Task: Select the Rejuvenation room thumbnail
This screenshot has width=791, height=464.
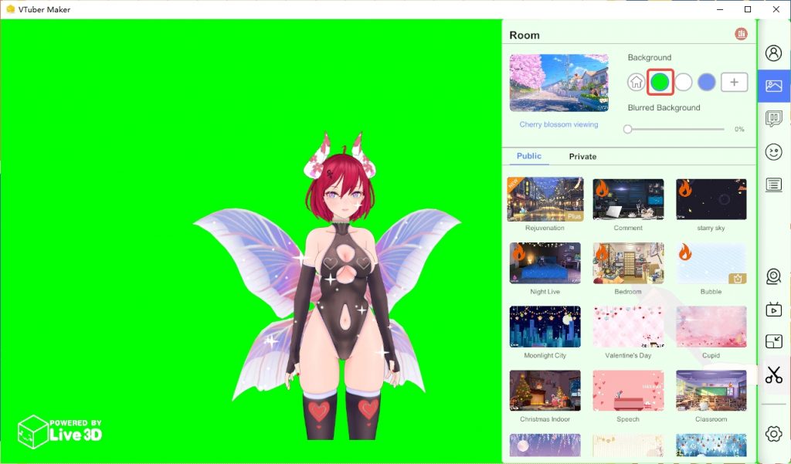Action: point(545,200)
